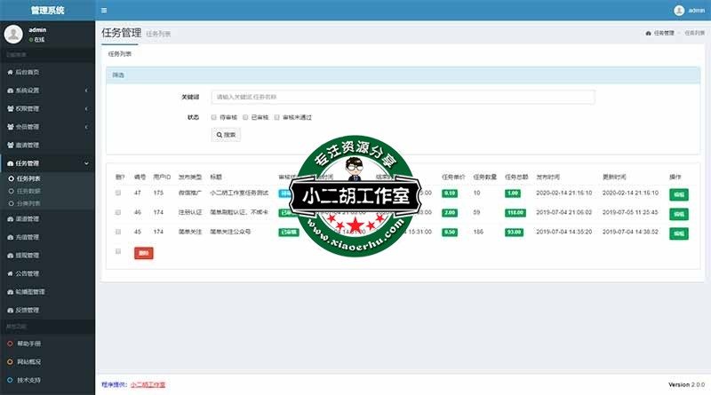Check the 已审核 status checkbox
The width and height of the screenshot is (711, 395).
[x=245, y=117]
